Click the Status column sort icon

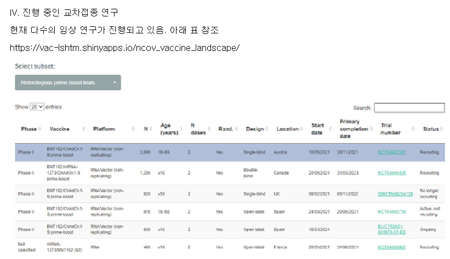point(442,129)
